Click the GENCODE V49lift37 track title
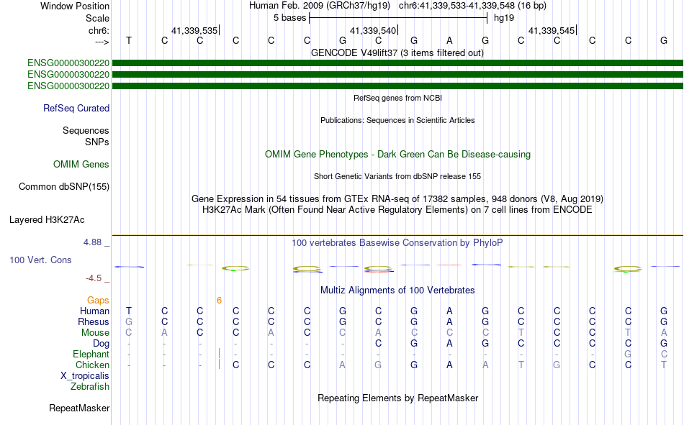The height and width of the screenshot is (425, 684). pos(397,52)
